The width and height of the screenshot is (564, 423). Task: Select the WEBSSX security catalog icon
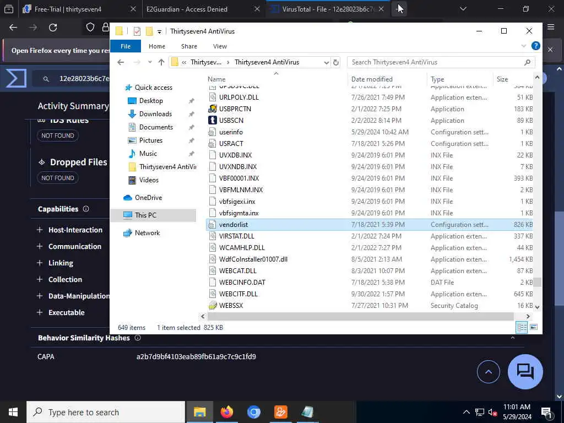point(213,305)
